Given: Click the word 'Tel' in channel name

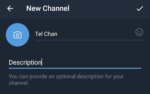Looking at the screenshot, I should pyautogui.click(x=39, y=34).
